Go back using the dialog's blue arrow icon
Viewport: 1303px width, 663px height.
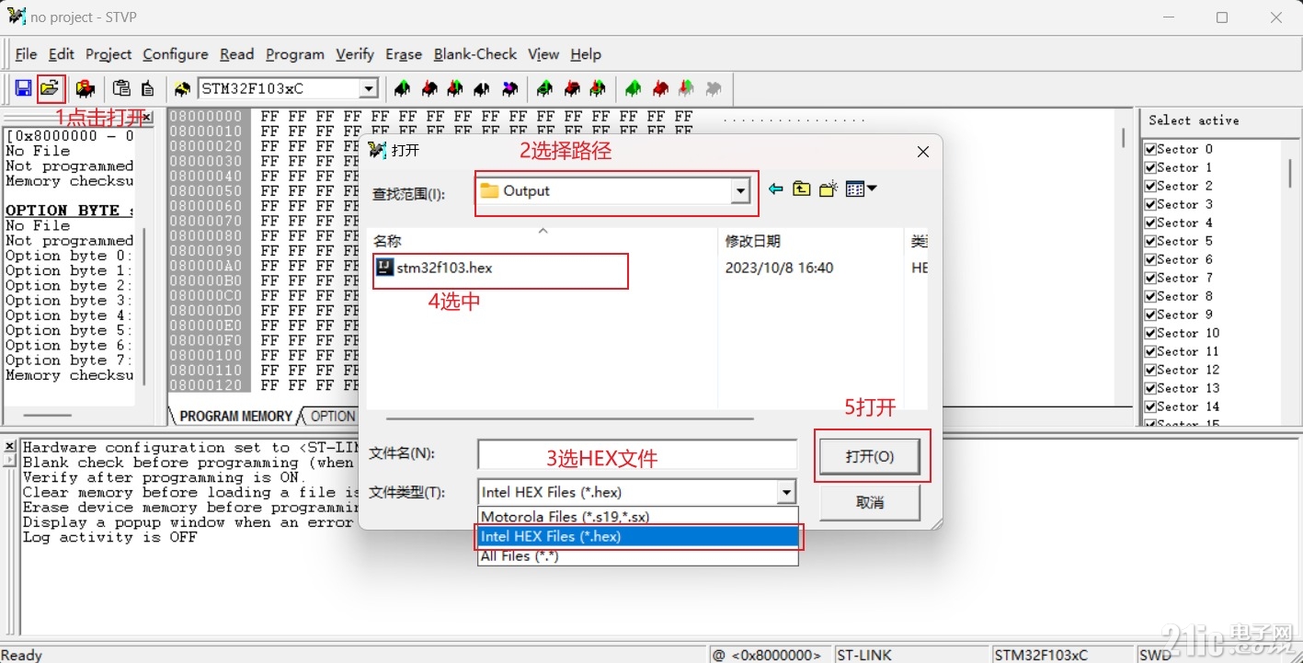point(775,189)
